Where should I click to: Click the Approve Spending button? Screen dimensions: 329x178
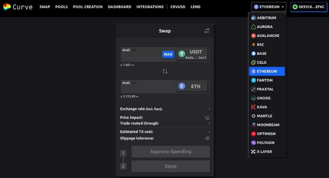point(171,152)
